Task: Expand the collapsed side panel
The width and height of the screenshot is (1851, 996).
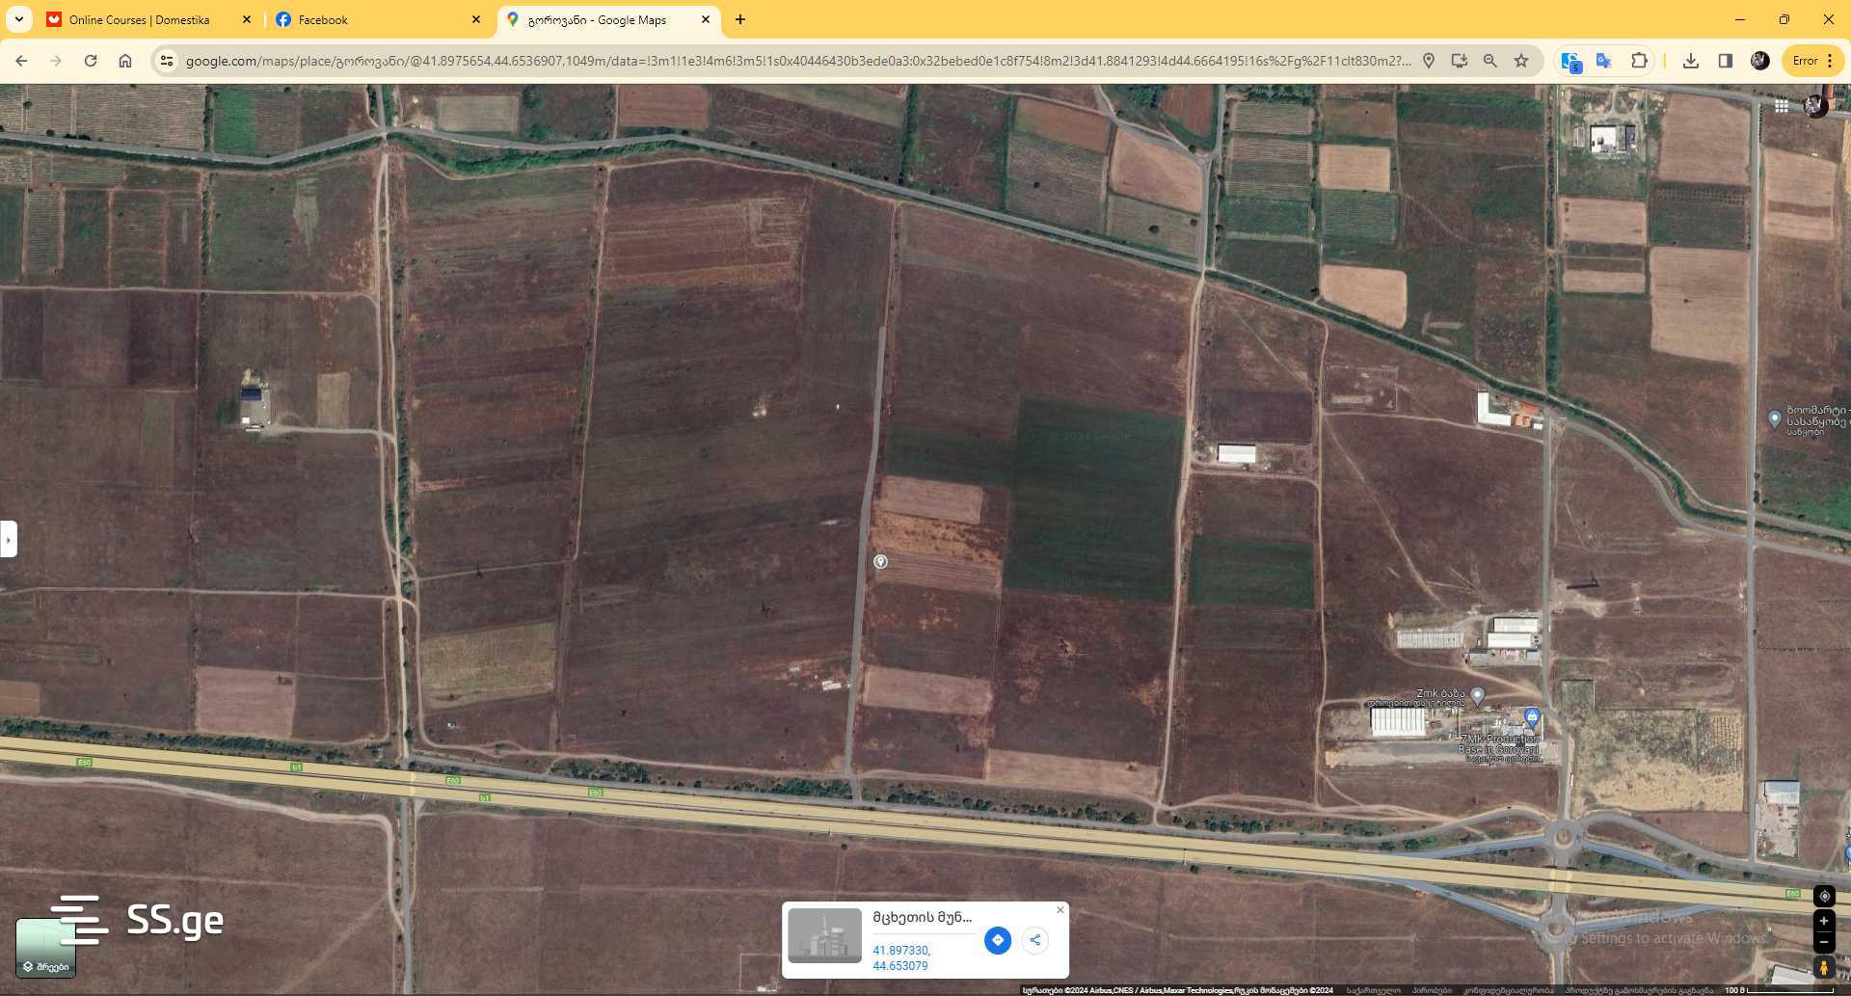Action: (9, 539)
